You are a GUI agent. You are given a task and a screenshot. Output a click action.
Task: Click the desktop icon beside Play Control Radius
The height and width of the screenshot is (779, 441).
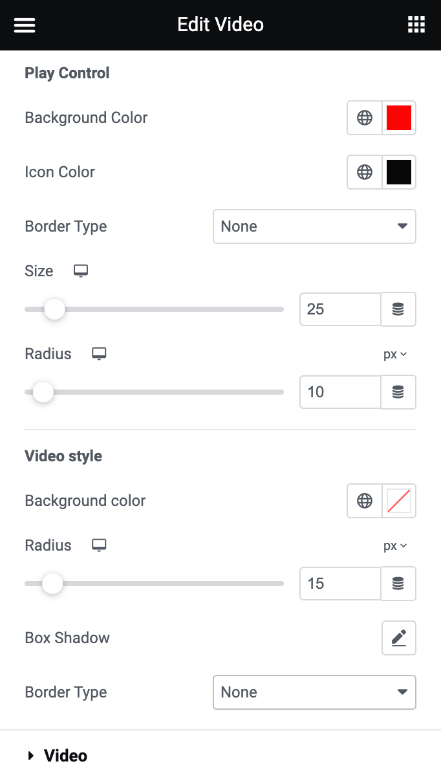pos(98,354)
